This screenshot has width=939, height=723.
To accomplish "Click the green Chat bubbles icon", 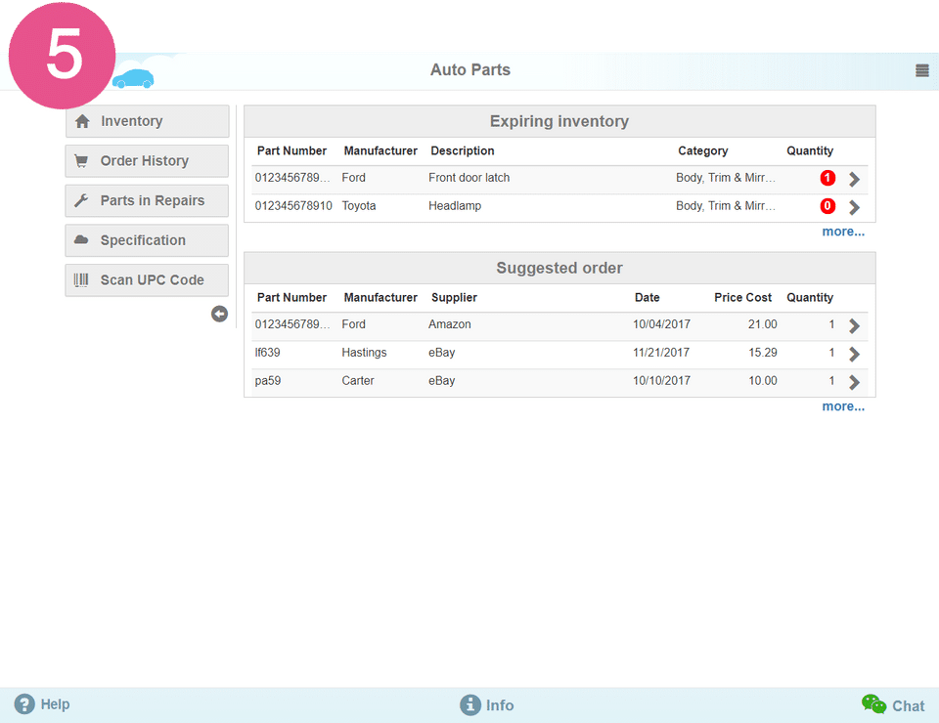I will (x=873, y=703).
